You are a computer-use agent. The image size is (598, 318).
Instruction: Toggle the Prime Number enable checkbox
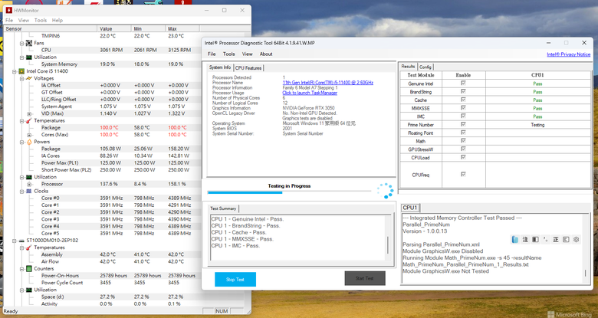[463, 124]
